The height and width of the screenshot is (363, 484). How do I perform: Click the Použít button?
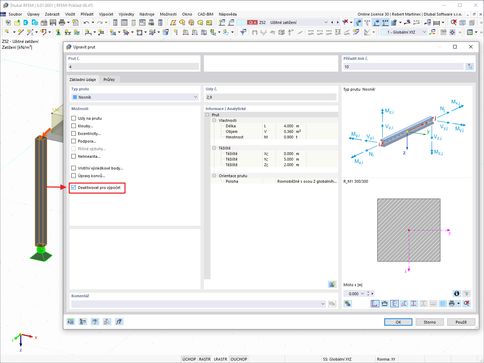pos(461,322)
